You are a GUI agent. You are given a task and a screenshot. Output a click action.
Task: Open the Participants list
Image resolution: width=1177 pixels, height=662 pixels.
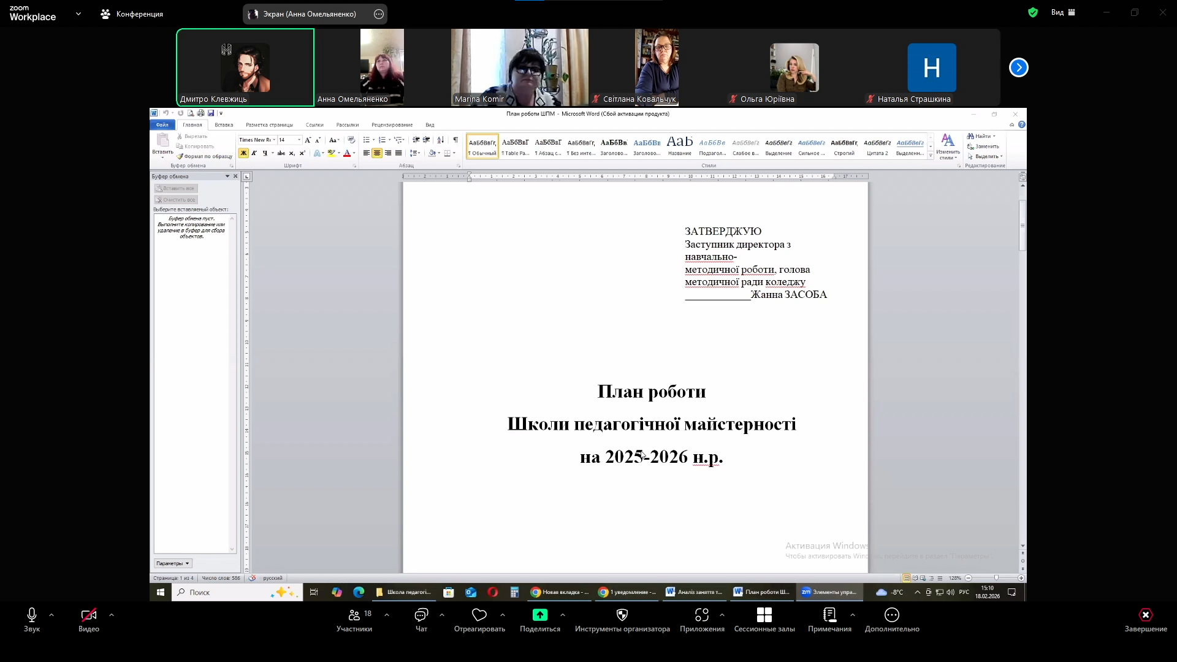[x=354, y=615]
